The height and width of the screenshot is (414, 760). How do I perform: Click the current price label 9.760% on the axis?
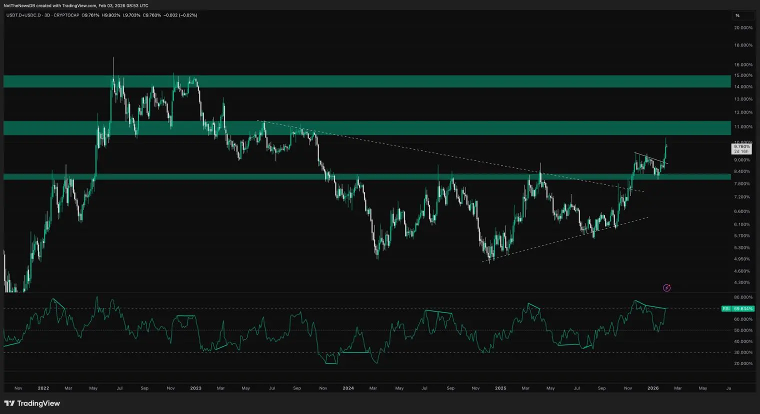click(x=741, y=148)
